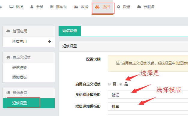Select the 否 radio button
The image size is (188, 116).
pos(109,84)
